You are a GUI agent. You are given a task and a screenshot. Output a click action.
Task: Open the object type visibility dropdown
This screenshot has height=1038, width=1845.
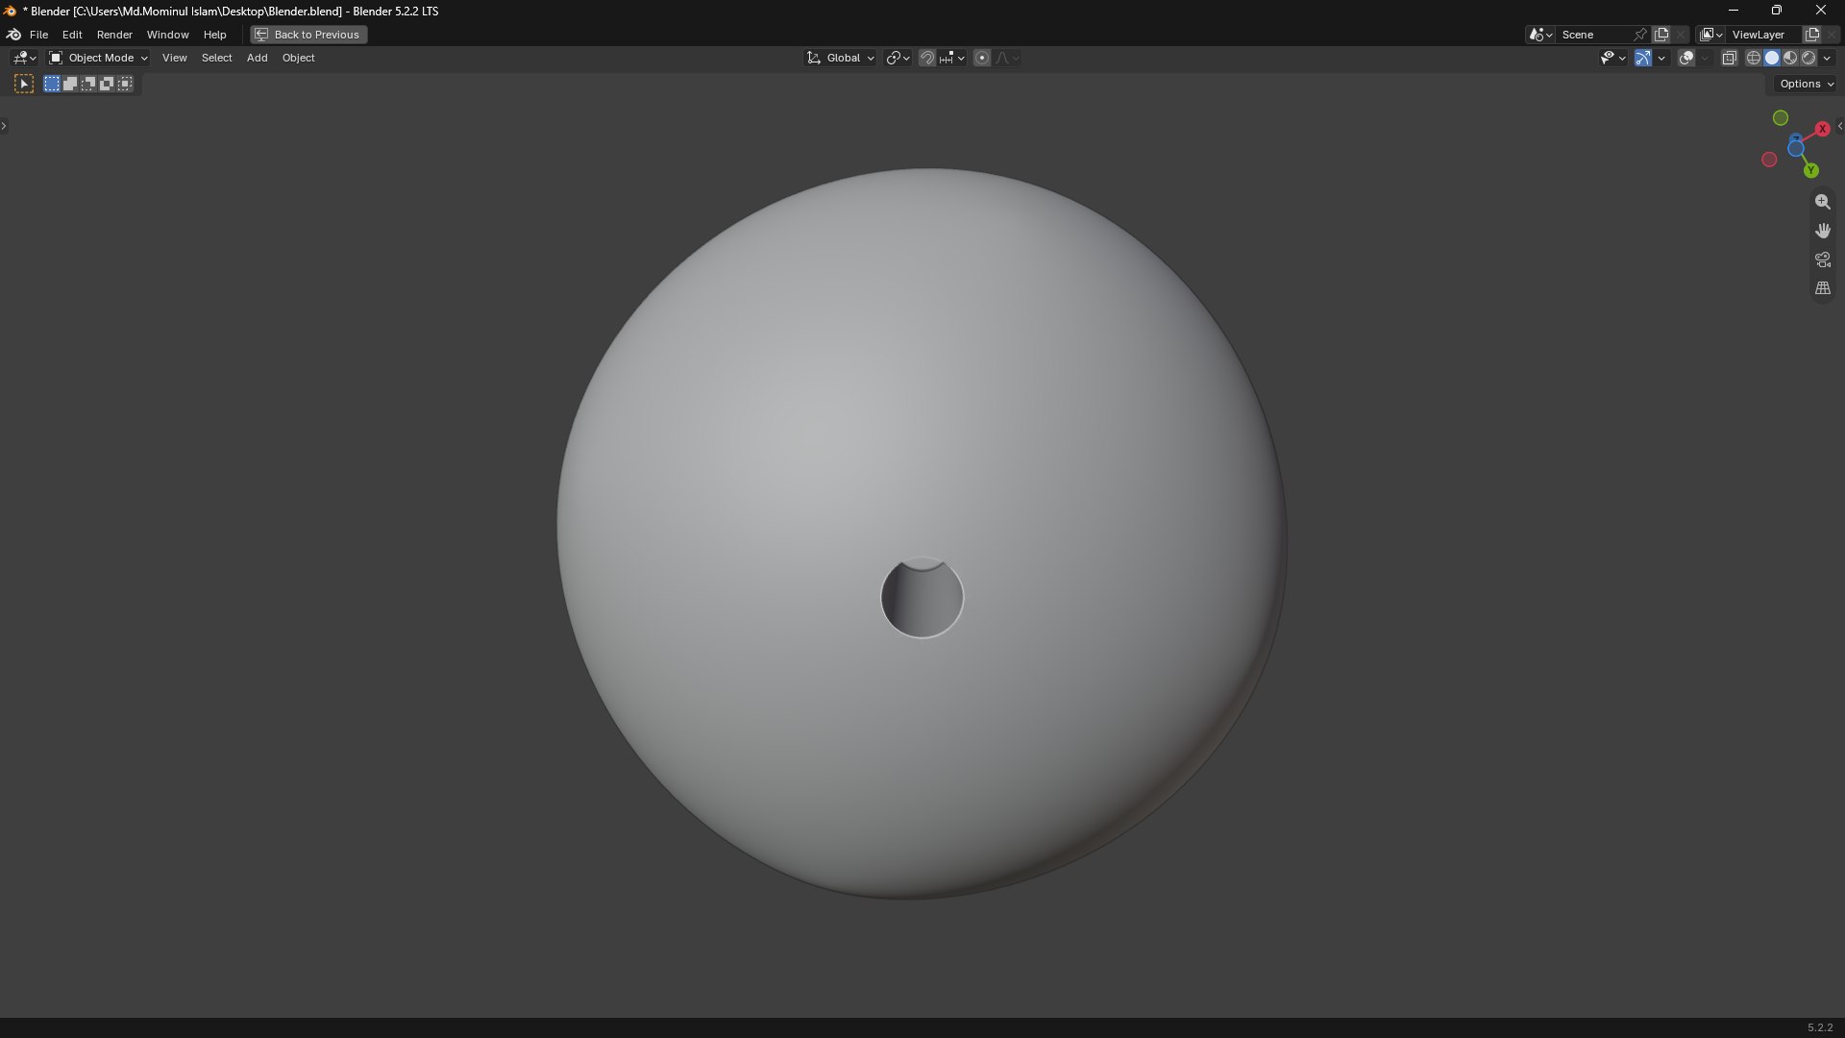coord(1612,58)
